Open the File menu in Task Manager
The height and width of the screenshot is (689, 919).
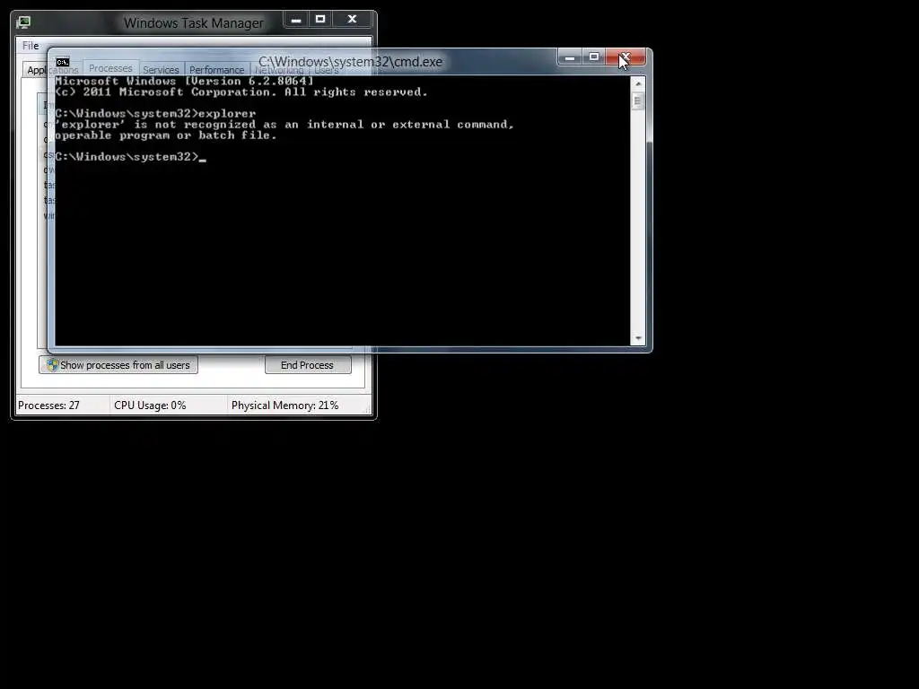(x=31, y=46)
